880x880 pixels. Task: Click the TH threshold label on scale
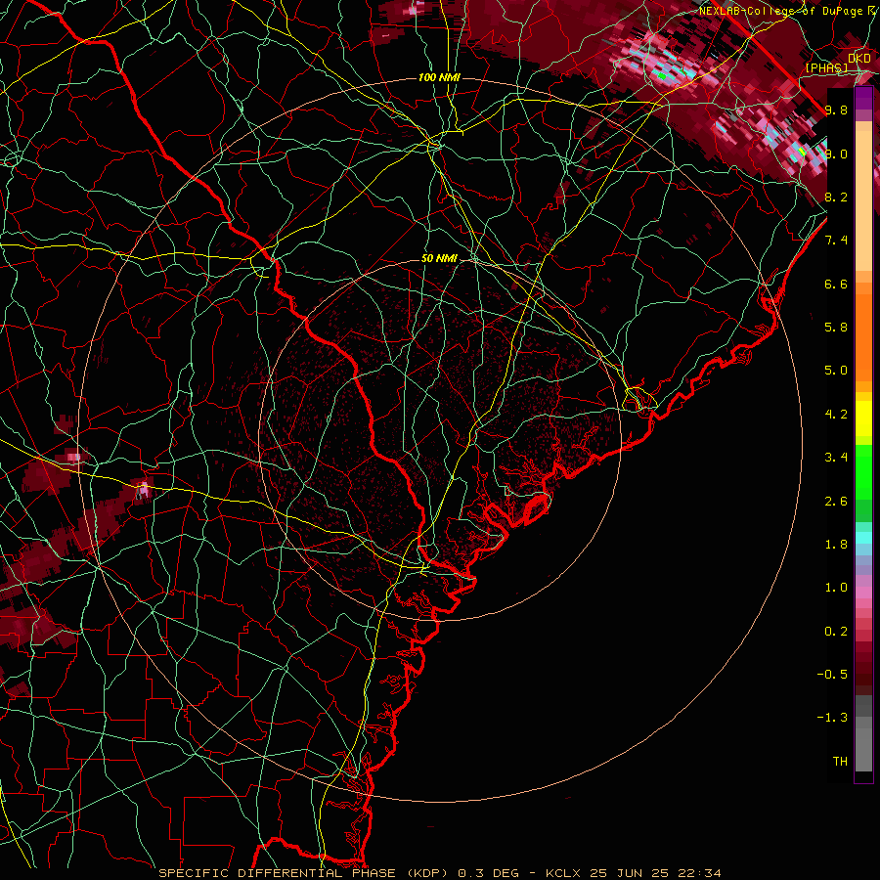840,762
